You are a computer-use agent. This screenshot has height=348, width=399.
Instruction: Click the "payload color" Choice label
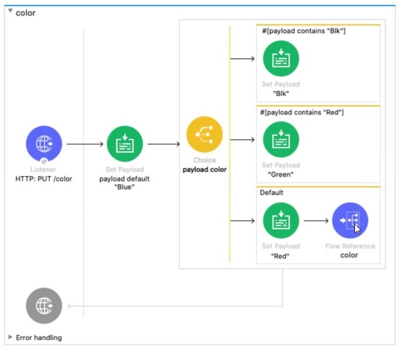(204, 169)
